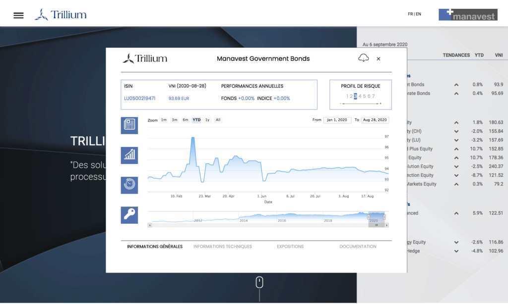508x304 pixels.
Task: Set chart zoom to 1y
Action: coord(207,120)
